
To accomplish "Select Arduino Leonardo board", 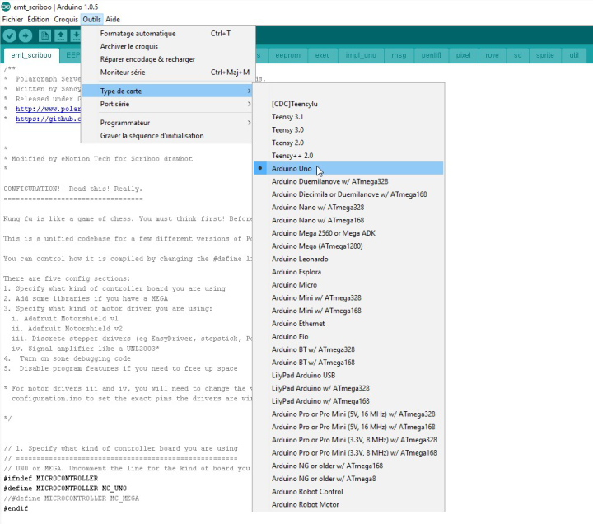I will 348,259.
